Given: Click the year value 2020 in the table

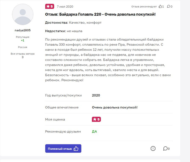Looking at the screenshot, I should (96, 95).
